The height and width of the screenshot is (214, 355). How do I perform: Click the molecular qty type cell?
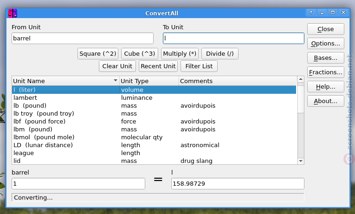[142, 137]
